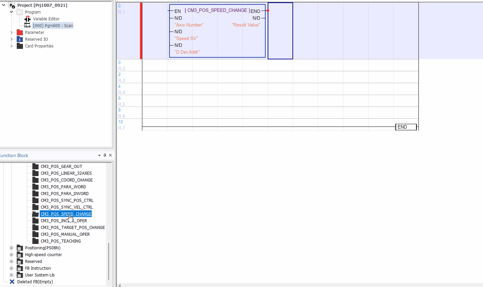Open the Function Block panel options dropdown
This screenshot has height=287, width=483.
pos(99,155)
